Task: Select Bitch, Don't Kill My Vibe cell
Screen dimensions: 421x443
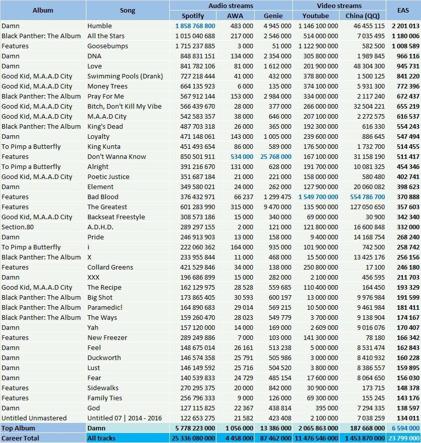Action: coord(128,106)
